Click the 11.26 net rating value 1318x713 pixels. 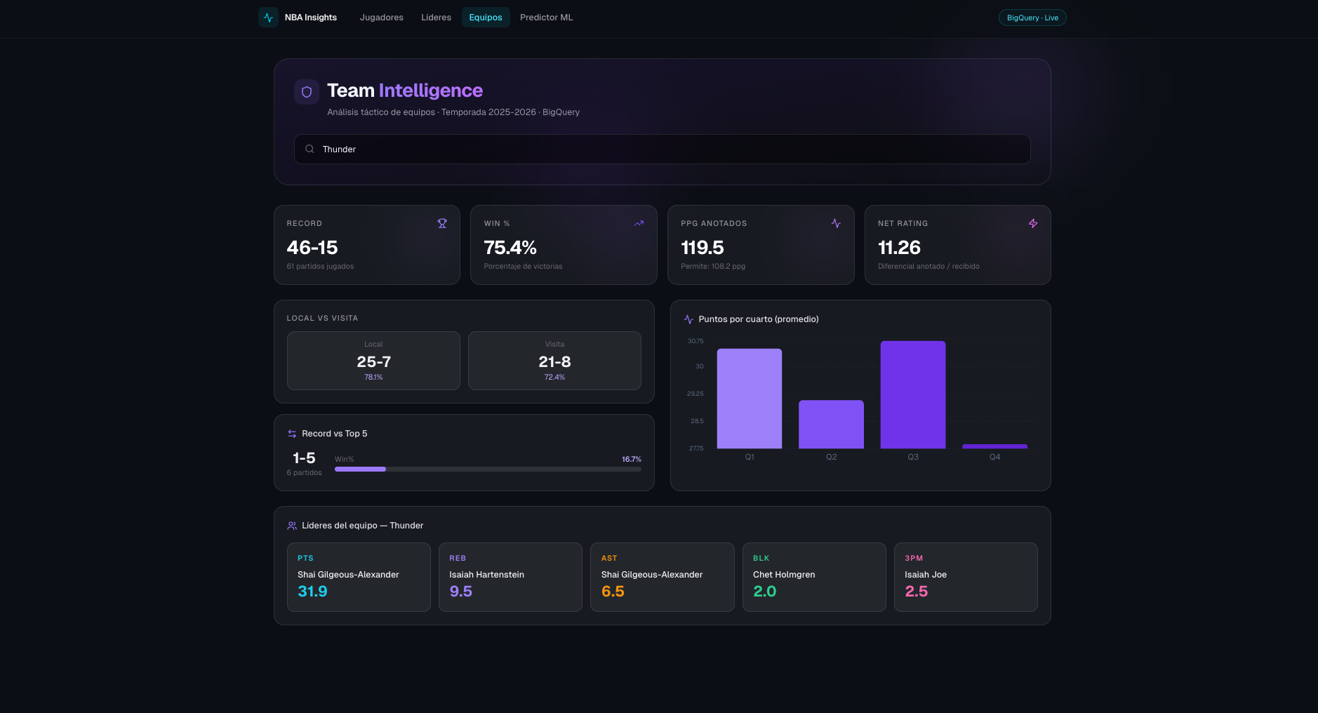[x=899, y=248]
